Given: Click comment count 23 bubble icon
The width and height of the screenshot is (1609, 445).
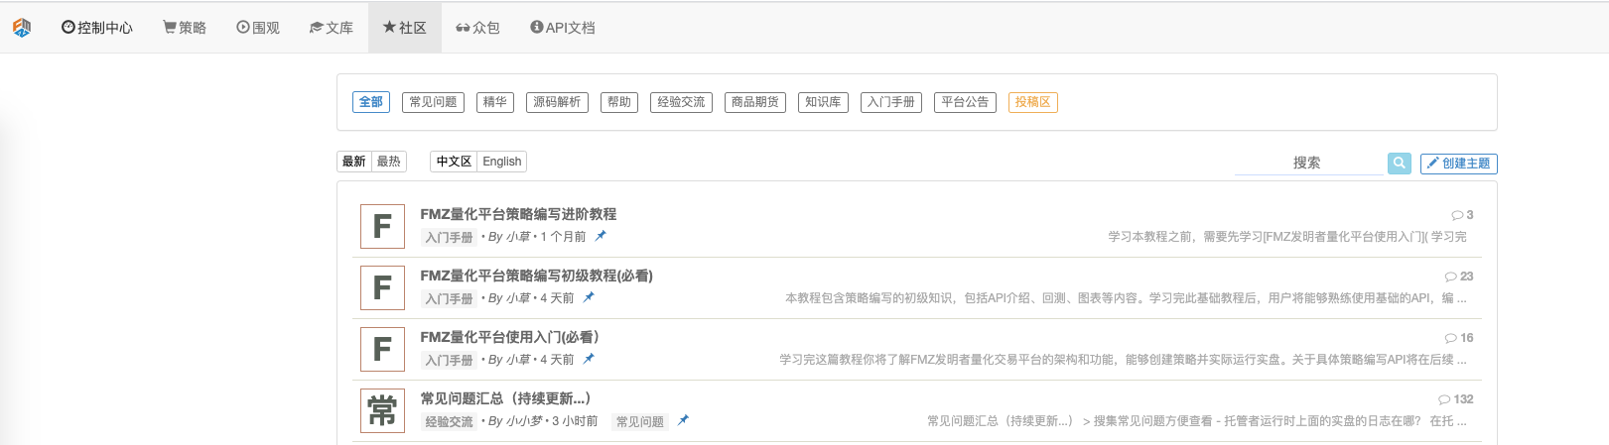Looking at the screenshot, I should (1450, 277).
